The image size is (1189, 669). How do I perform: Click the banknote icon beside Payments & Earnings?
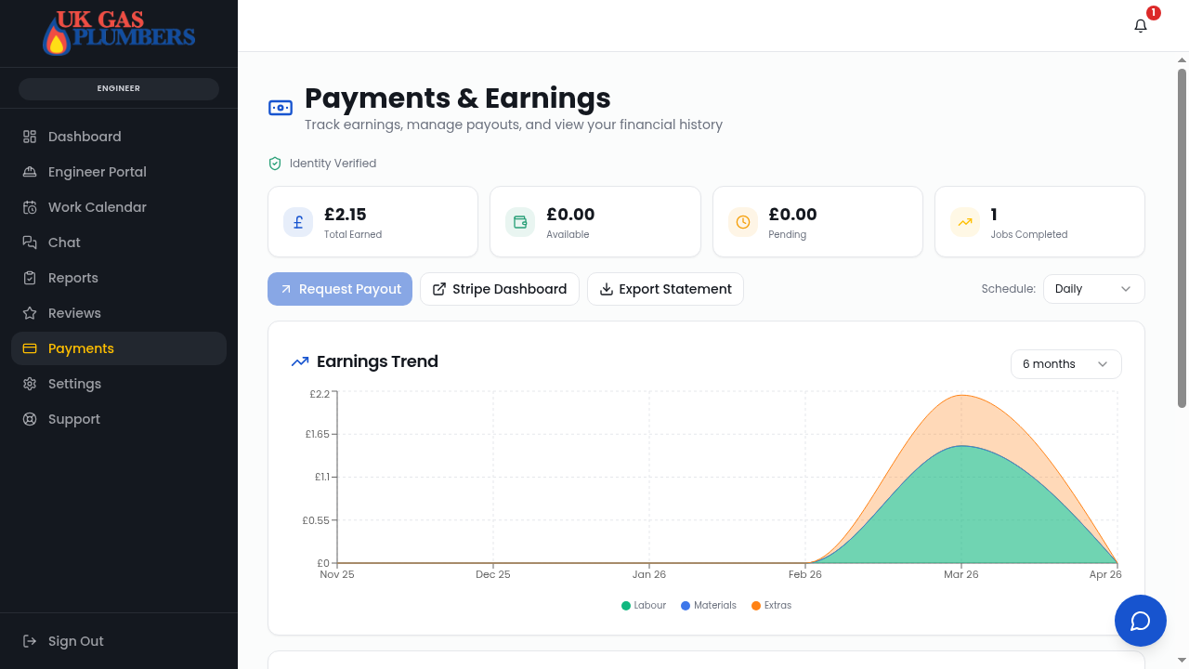[x=281, y=108]
